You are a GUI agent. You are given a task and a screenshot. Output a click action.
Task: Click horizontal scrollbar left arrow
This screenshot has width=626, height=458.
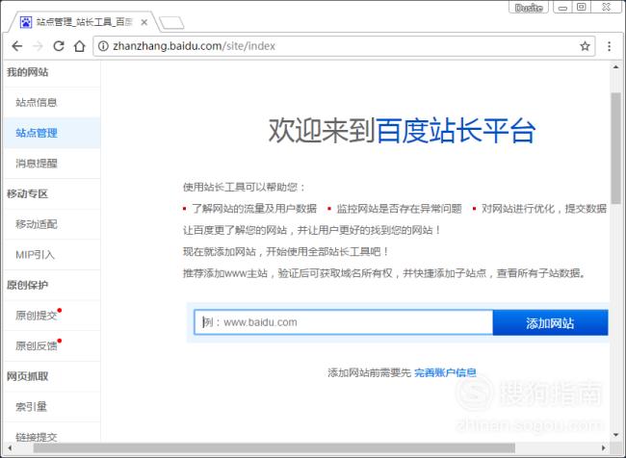[x=10, y=448]
